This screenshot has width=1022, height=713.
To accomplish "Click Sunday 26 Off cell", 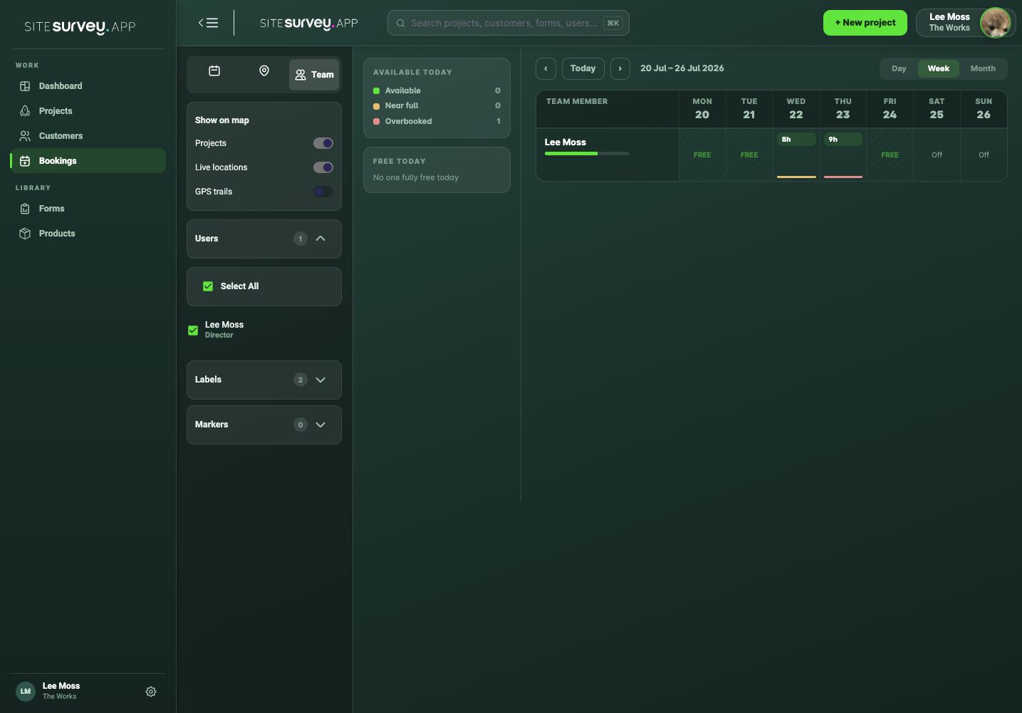I will click(984, 155).
